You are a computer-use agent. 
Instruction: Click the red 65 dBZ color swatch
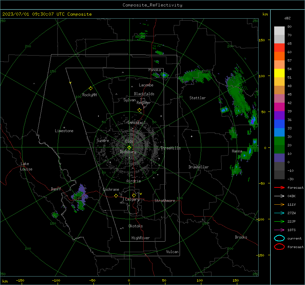[279, 48]
